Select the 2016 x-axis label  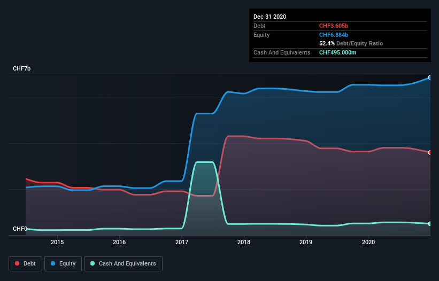click(x=119, y=242)
